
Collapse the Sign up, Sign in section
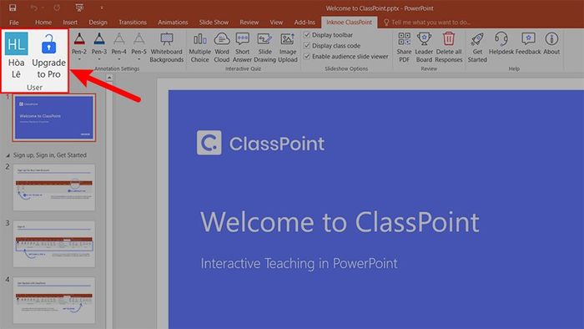point(8,155)
